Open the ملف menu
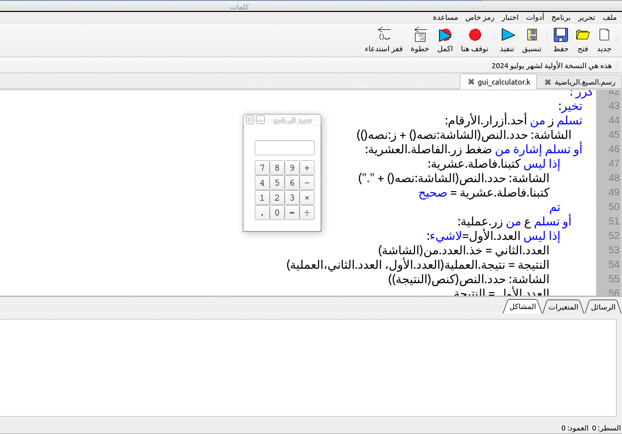 pos(610,17)
